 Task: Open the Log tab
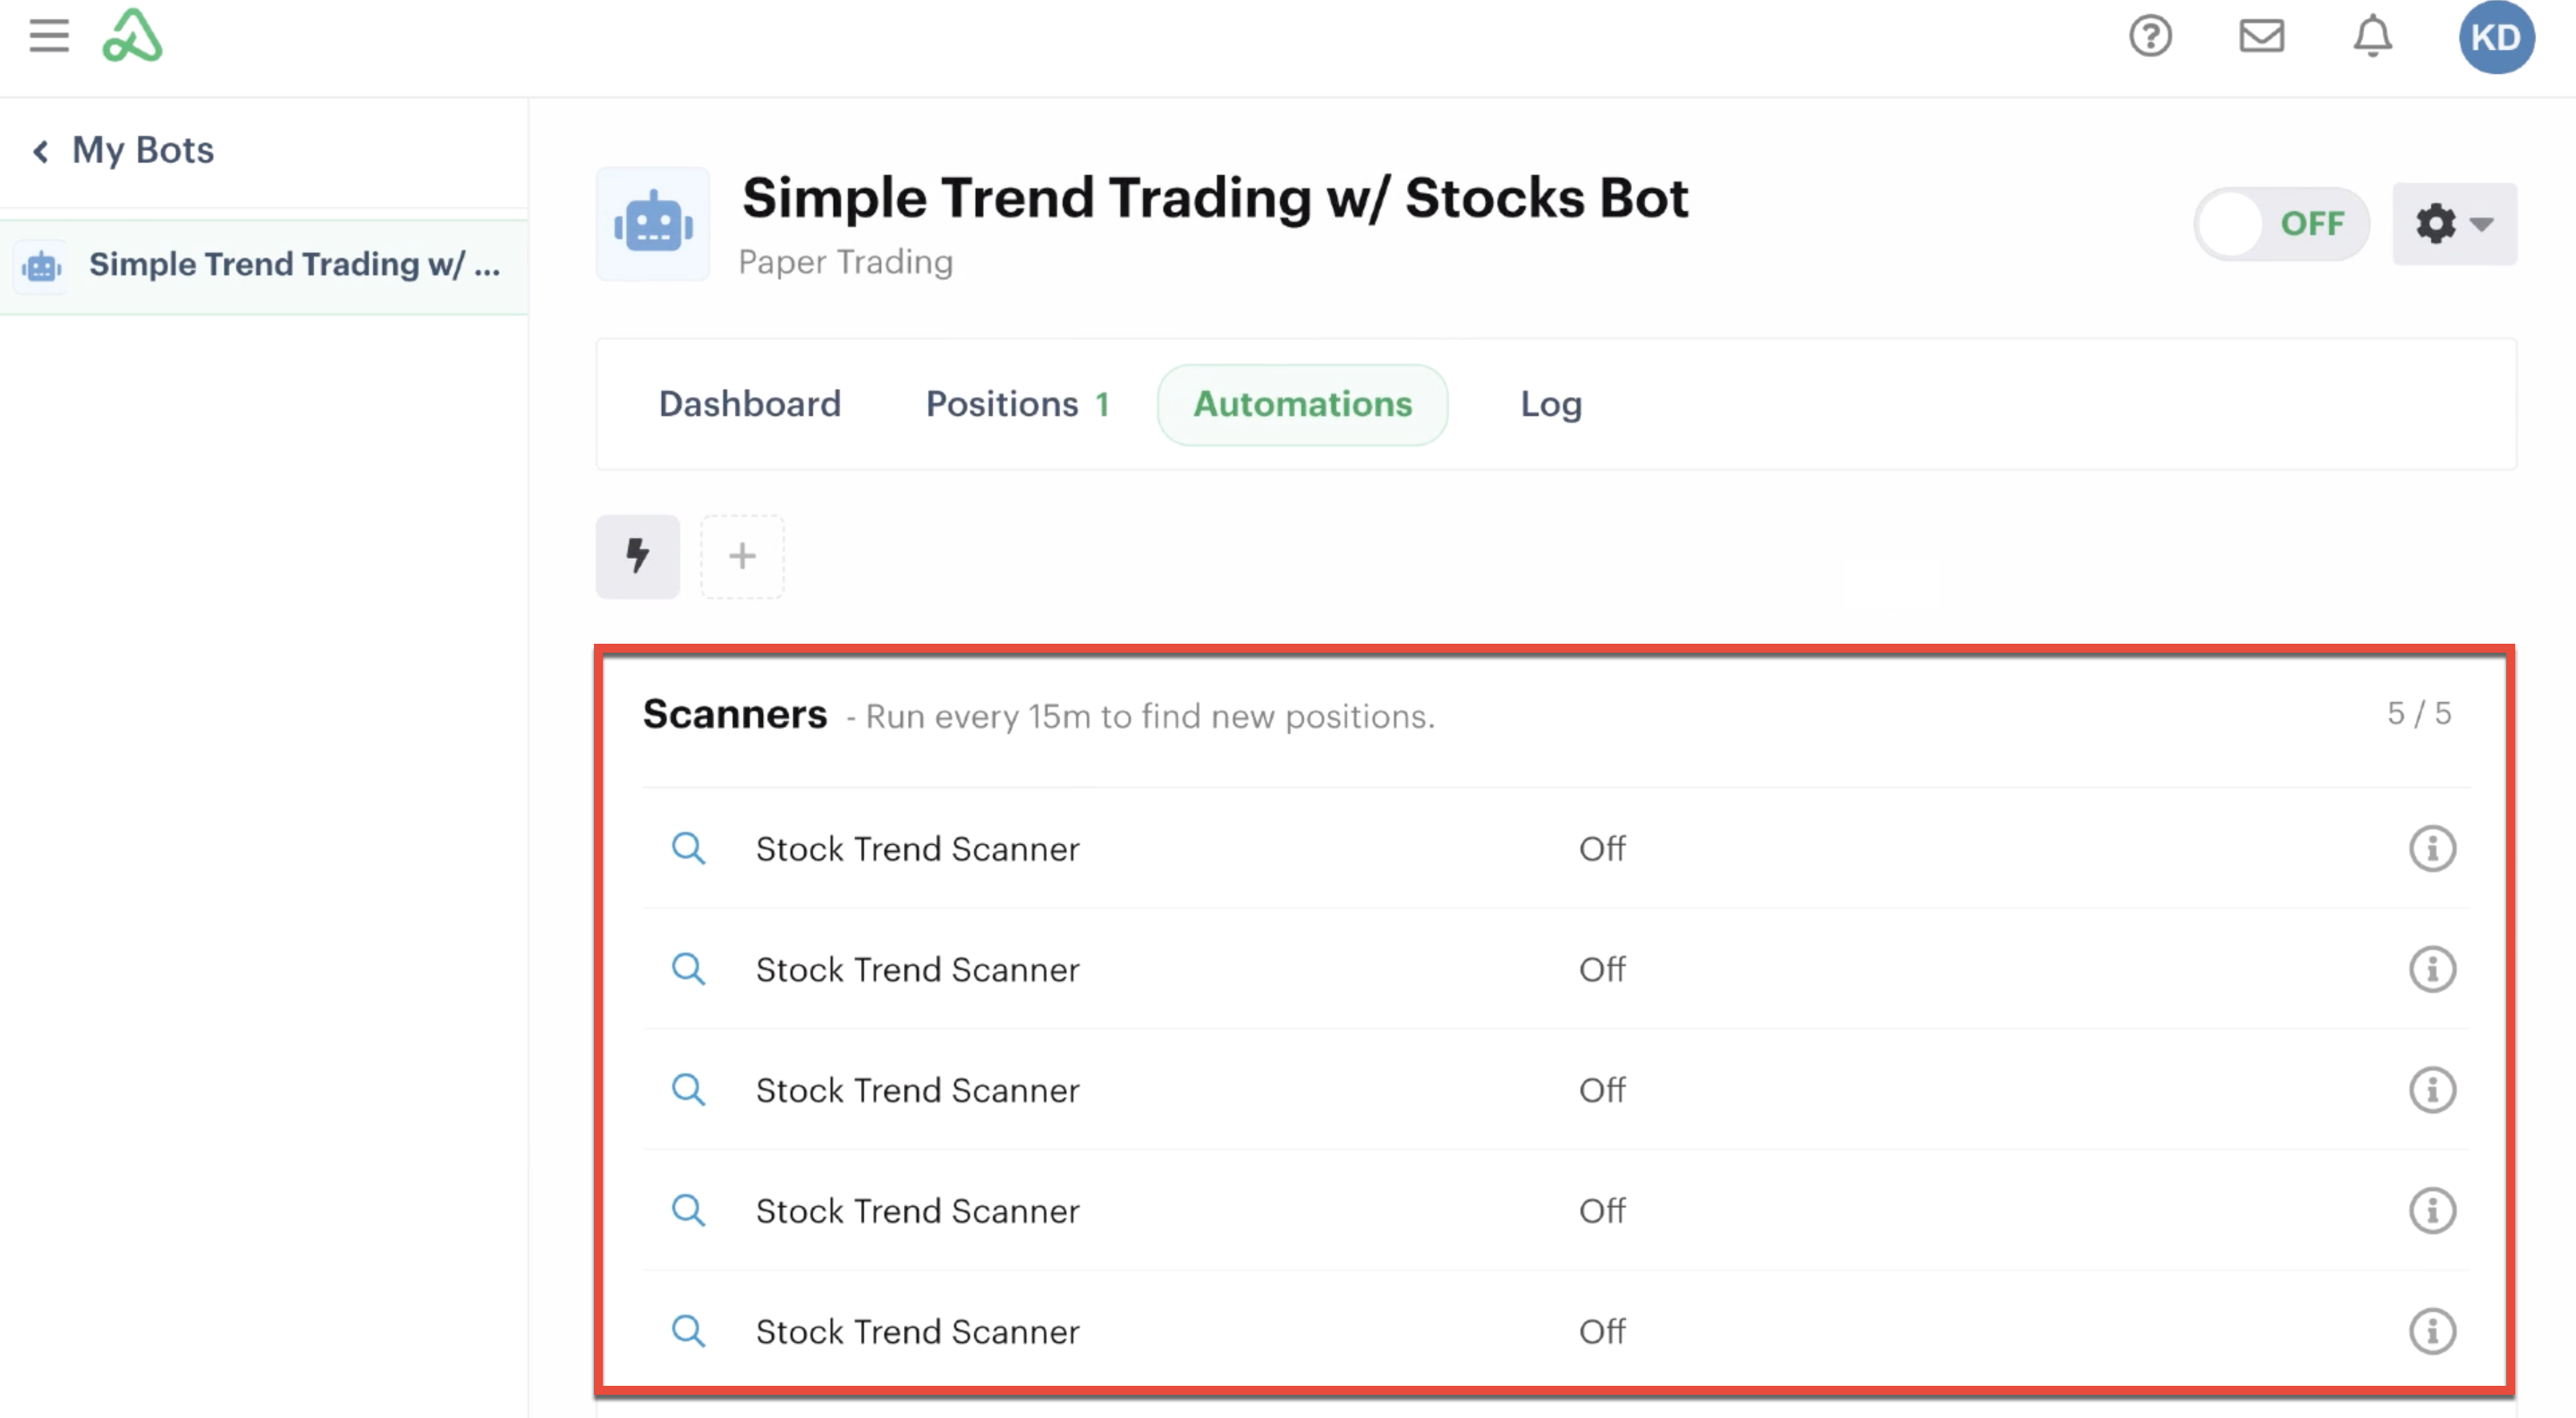1551,405
